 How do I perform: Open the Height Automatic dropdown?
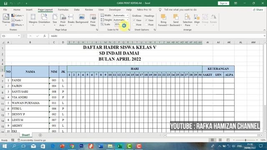click(128, 20)
